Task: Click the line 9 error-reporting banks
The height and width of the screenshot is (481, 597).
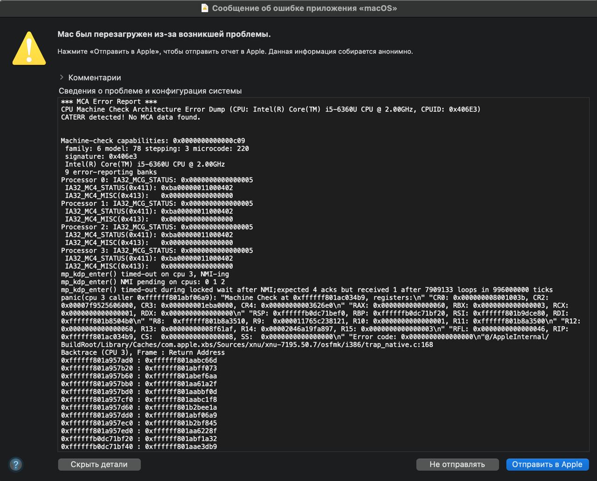Action: click(x=111, y=172)
